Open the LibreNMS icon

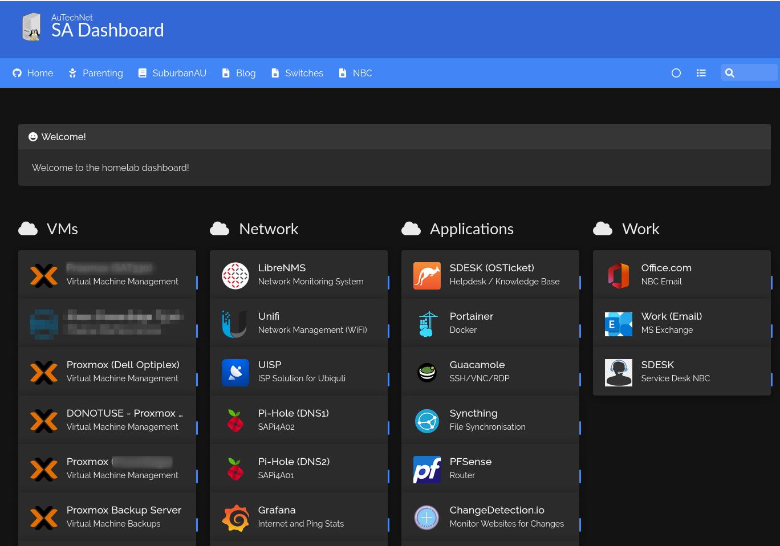pyautogui.click(x=235, y=276)
